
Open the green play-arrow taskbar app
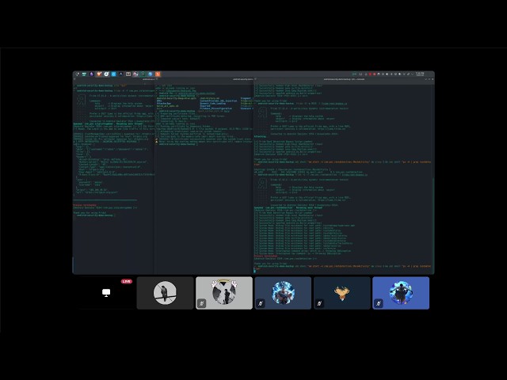pos(143,74)
